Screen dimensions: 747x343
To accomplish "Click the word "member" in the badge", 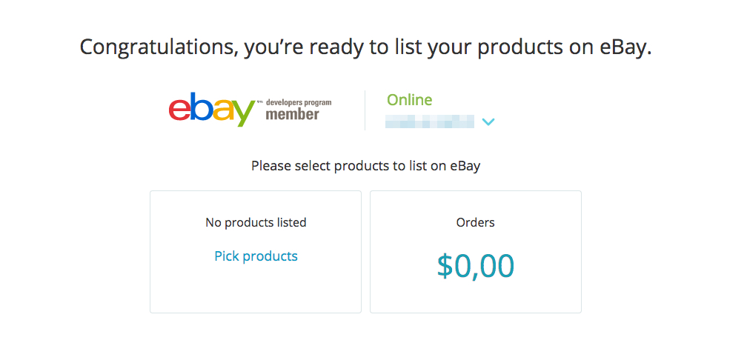I will click(293, 114).
